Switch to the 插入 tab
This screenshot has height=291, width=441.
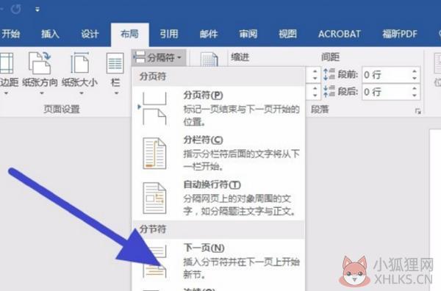coord(50,34)
